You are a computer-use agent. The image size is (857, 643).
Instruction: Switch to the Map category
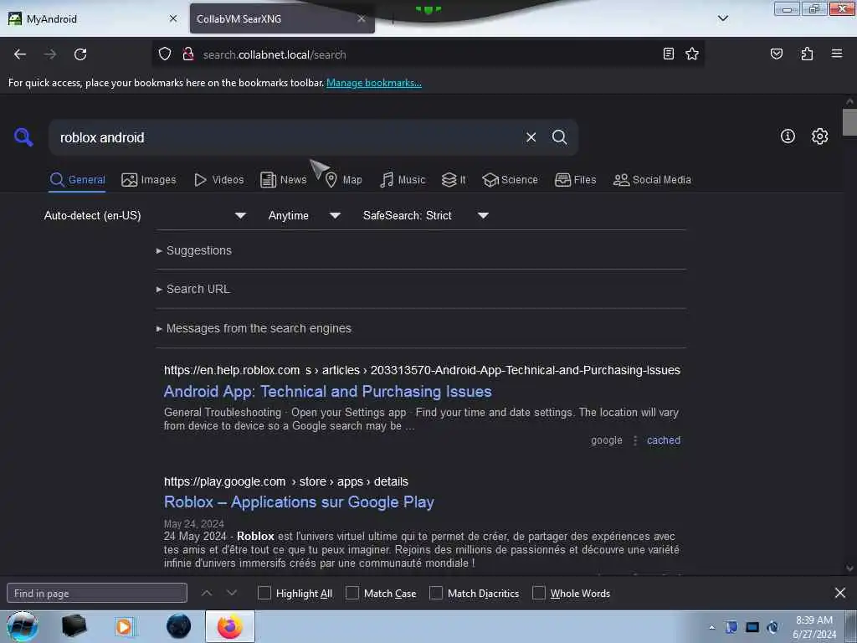[x=344, y=180]
